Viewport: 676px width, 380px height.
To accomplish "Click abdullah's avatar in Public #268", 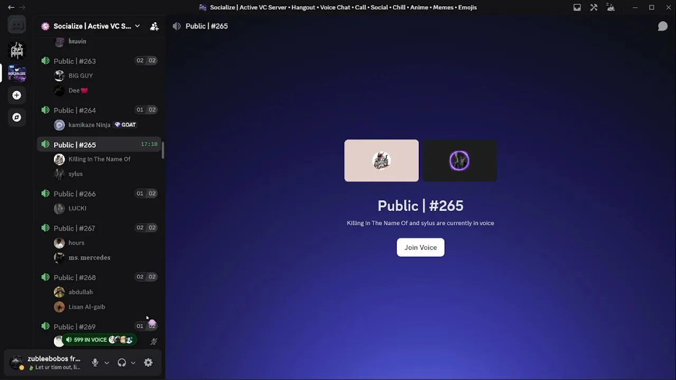I will click(x=59, y=292).
